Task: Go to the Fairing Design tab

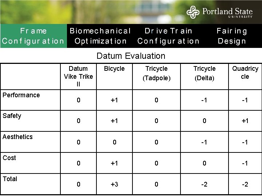Action: pos(232,36)
